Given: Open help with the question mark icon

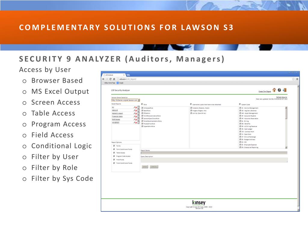Looking at the screenshot, I should [x=279, y=90].
